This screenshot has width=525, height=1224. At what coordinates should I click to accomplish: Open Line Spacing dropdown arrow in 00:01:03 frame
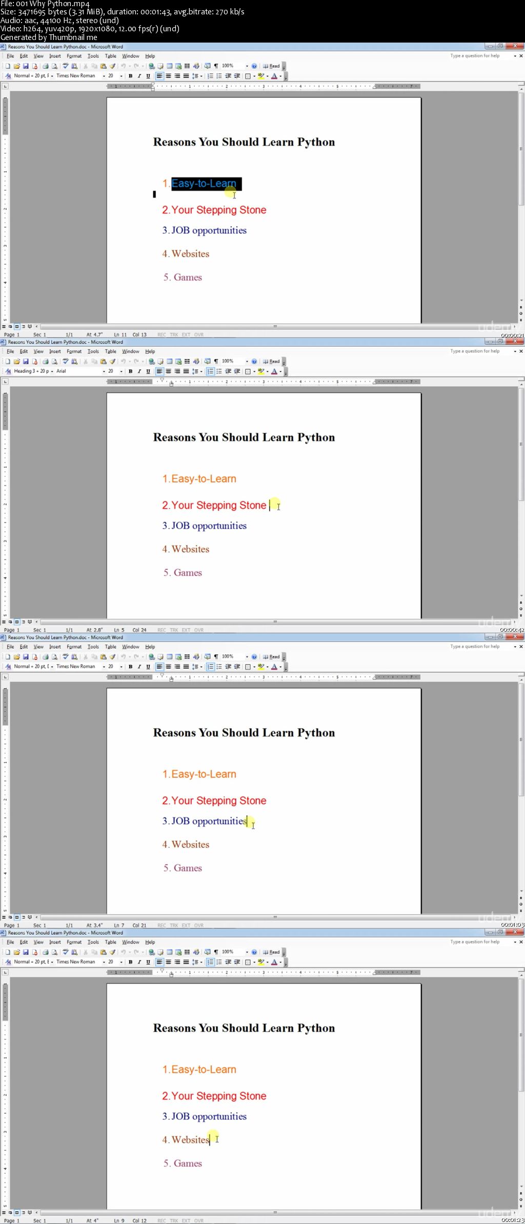click(x=201, y=667)
